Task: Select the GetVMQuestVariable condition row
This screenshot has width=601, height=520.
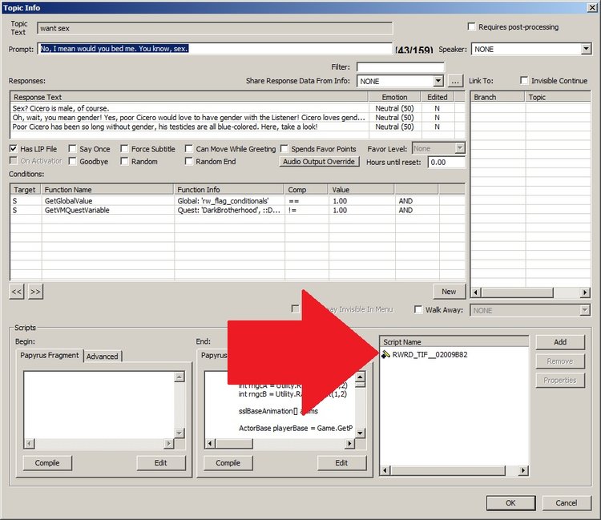Action: coord(237,210)
